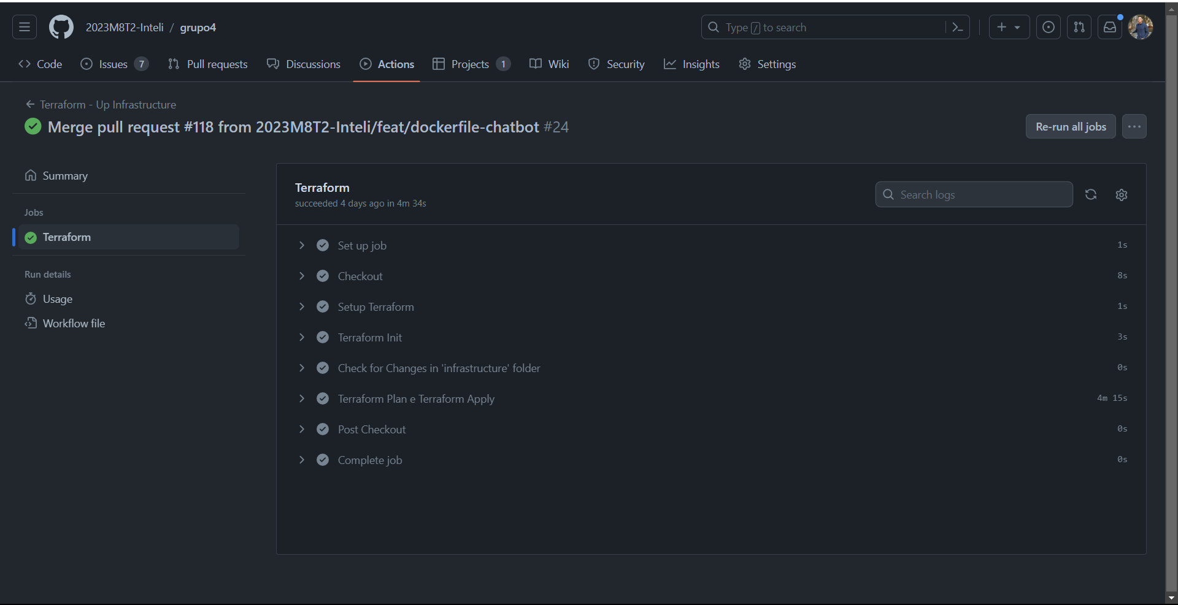Expand the Set up job step

[711, 245]
